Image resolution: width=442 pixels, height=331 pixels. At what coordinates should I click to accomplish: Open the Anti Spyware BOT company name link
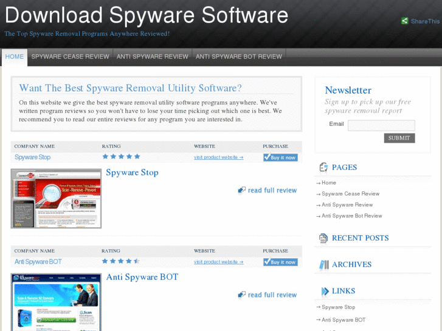click(38, 262)
